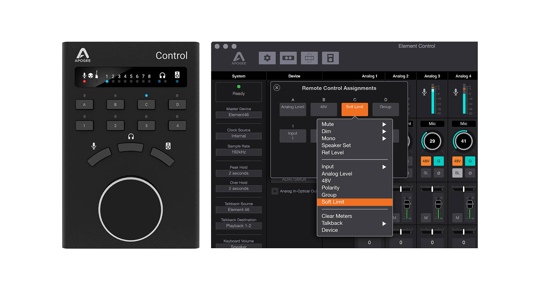Click assignment button 1 labeled Input 1
Screen dimensions: 536x292
click(293, 136)
